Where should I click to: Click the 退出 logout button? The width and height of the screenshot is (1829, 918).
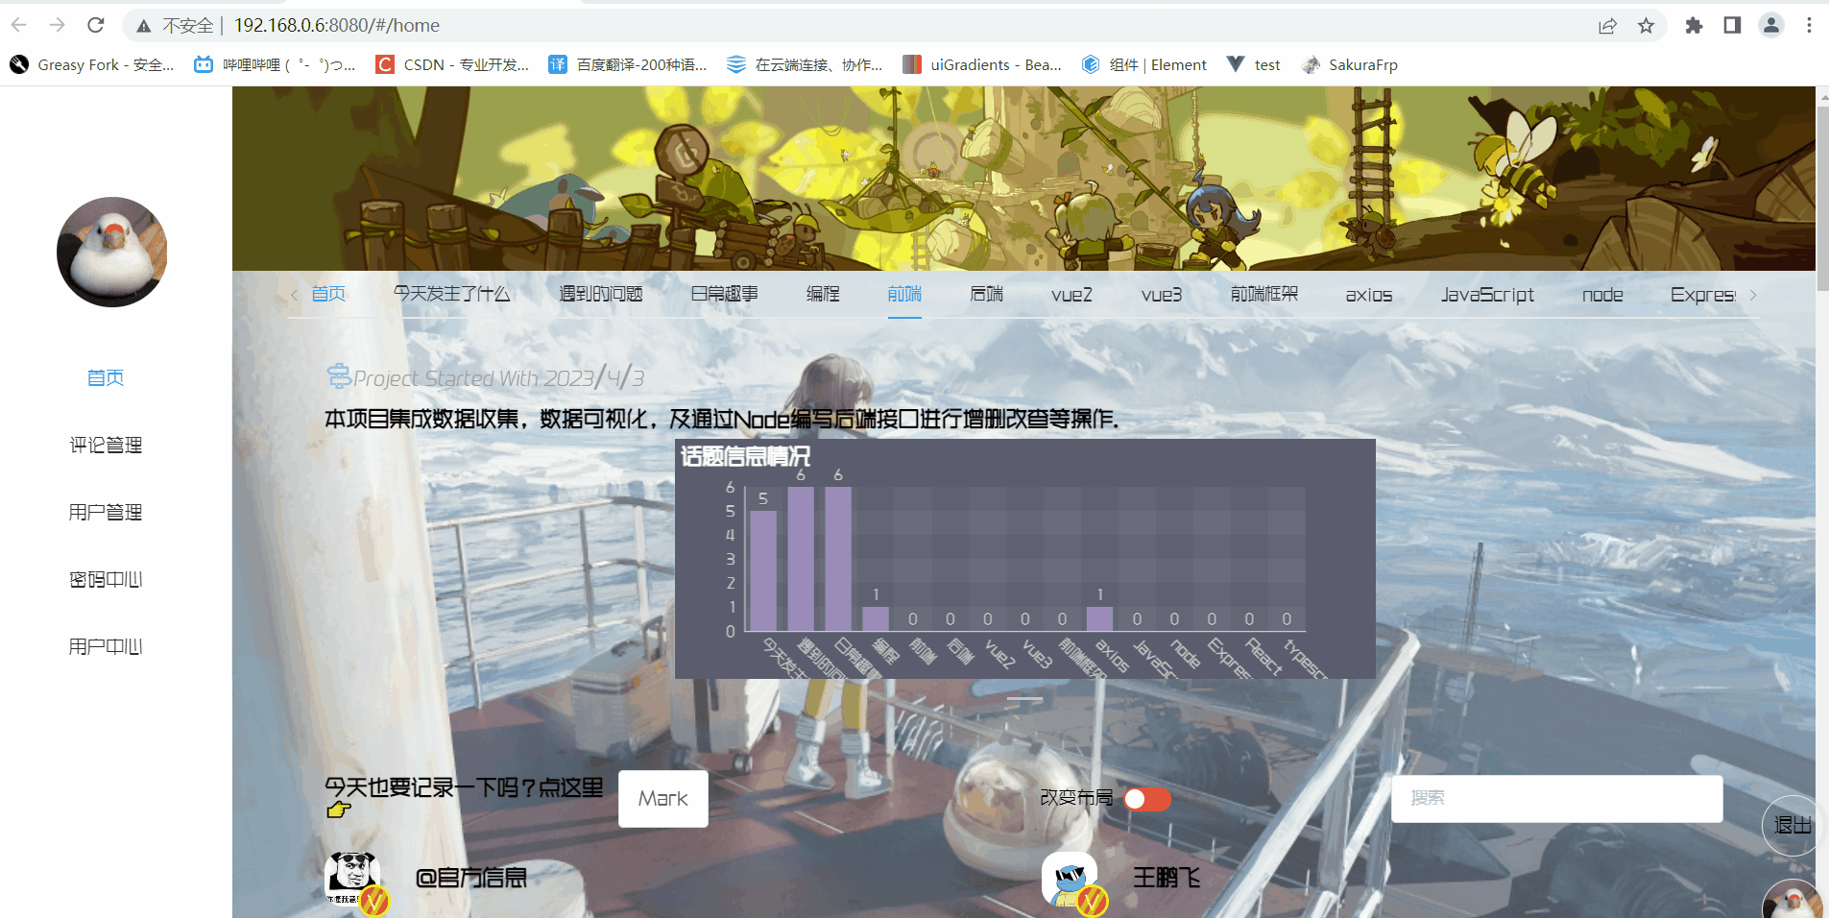1791,825
